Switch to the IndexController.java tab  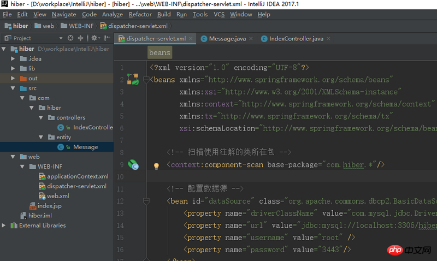click(296, 39)
